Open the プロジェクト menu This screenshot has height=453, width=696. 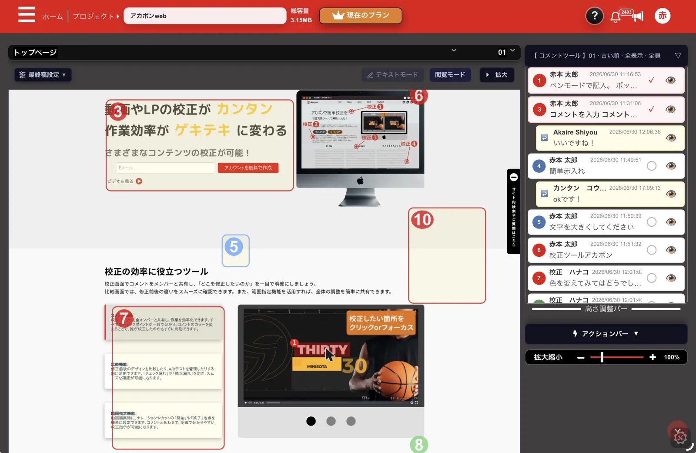click(96, 17)
